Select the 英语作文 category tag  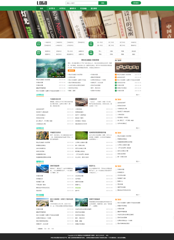[x=48, y=51]
